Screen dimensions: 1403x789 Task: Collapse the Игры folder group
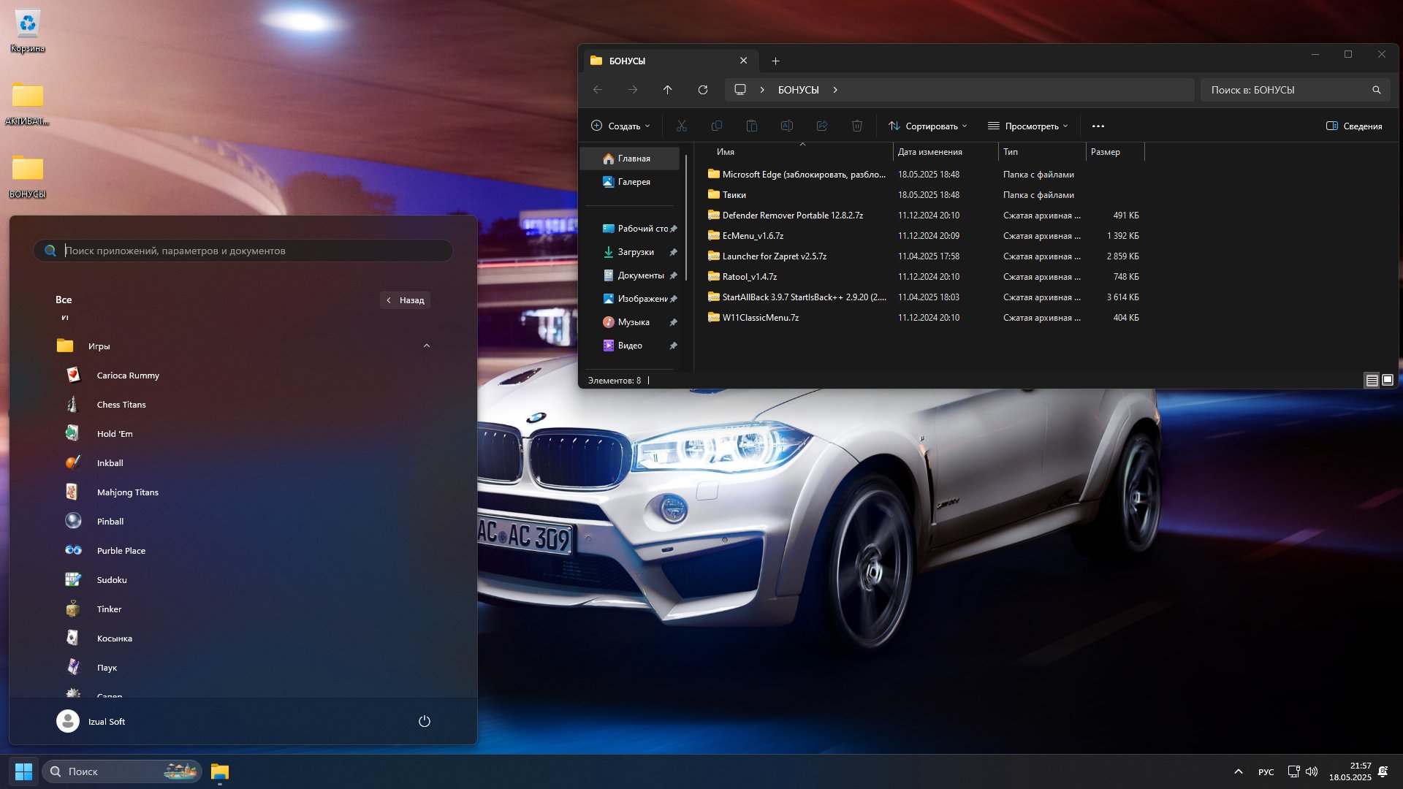[x=427, y=346]
